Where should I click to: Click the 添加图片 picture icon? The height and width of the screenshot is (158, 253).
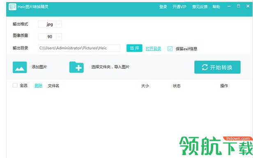[20, 67]
